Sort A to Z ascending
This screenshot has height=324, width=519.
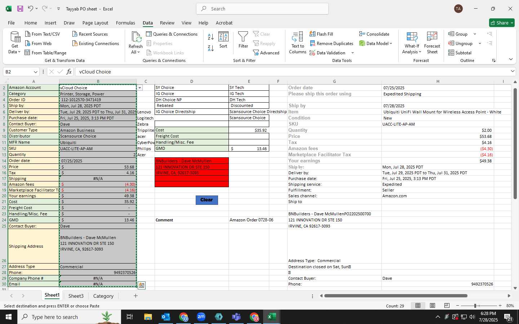pyautogui.click(x=211, y=36)
